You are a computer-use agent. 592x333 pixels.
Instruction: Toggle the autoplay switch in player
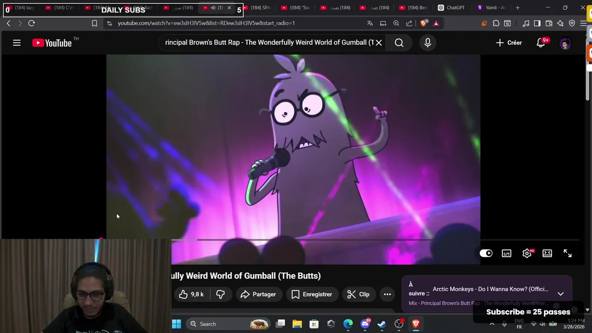click(x=486, y=253)
